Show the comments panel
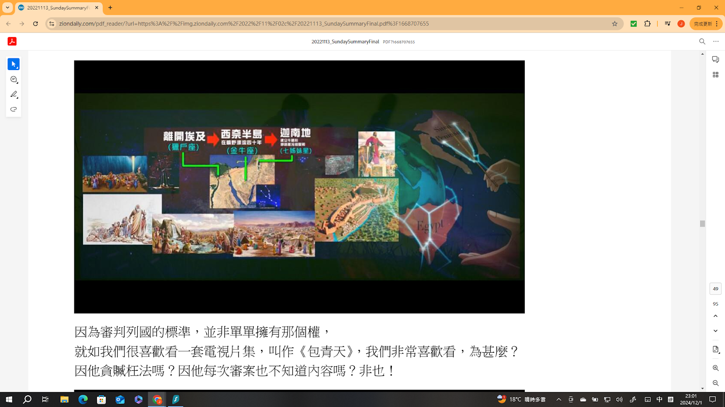The image size is (725, 407). point(715,59)
